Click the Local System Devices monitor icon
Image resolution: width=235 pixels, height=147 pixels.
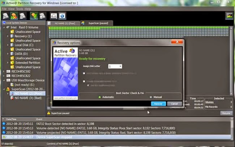pos(4,23)
